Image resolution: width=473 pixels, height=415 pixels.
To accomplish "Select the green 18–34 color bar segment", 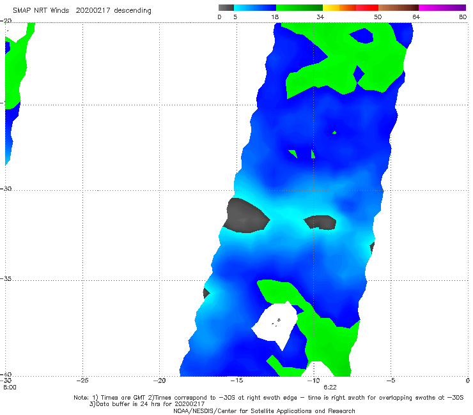I will pos(299,8).
